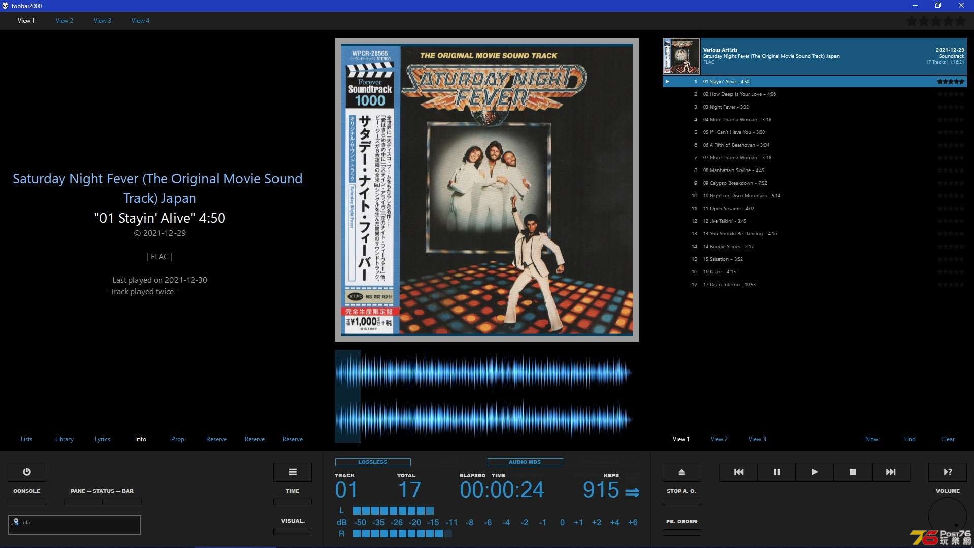Open the hamburger menu button
The image size is (974, 548).
pos(293,472)
